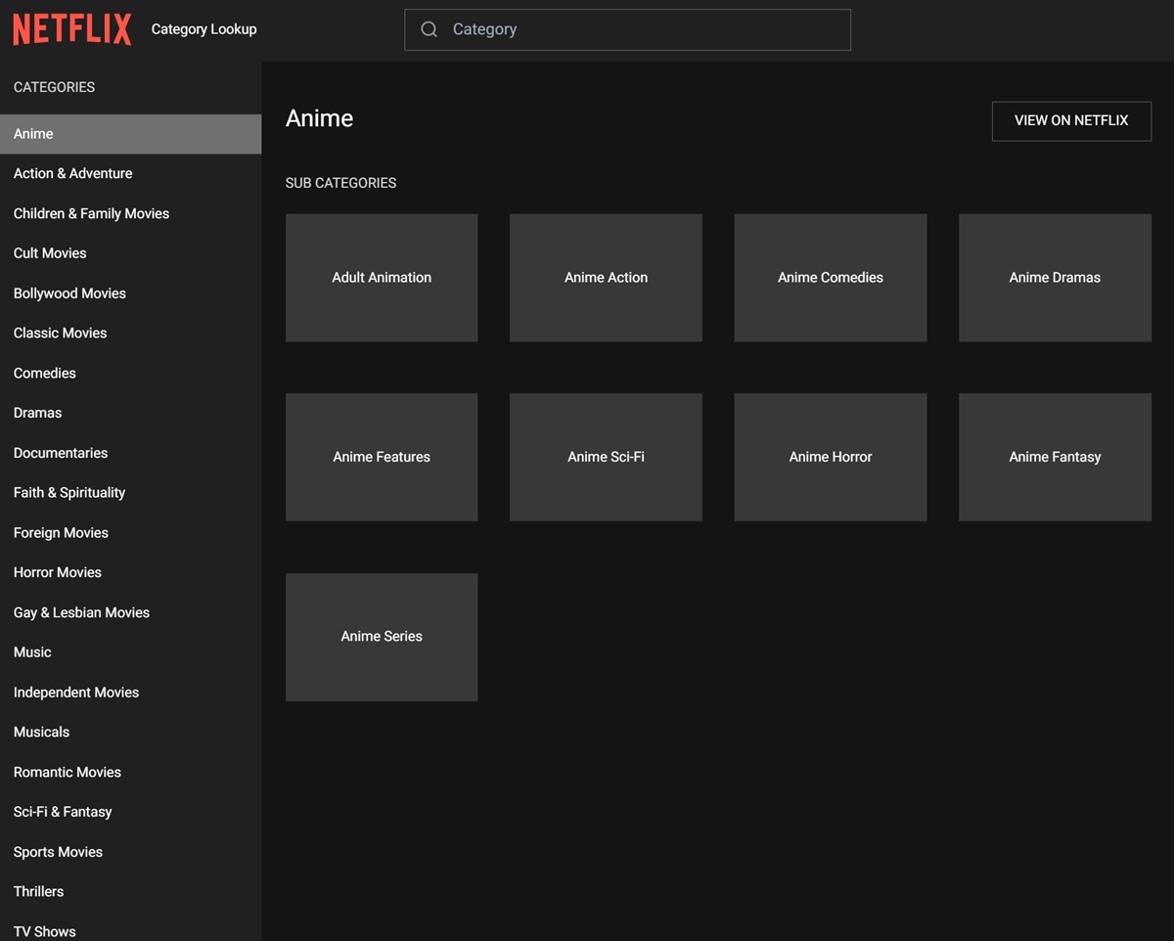Click the search magnifier icon
This screenshot has width=1174, height=941.
[x=429, y=29]
